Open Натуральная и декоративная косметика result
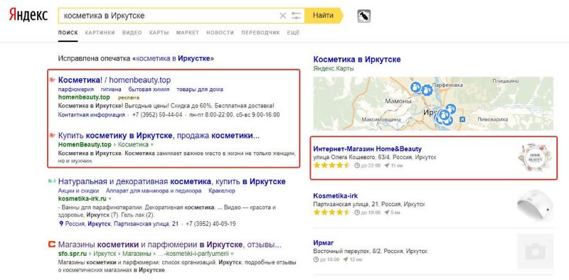The width and height of the screenshot is (569, 280). (x=171, y=181)
